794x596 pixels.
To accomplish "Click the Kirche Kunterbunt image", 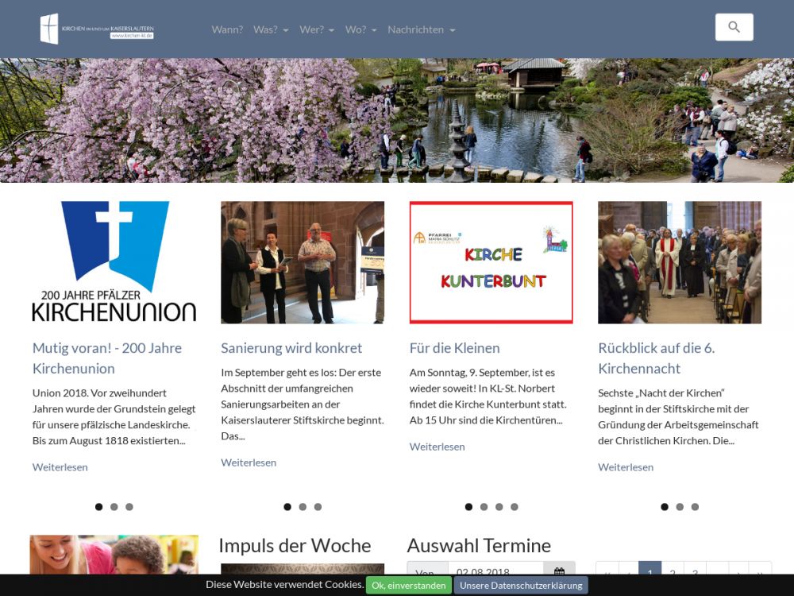I will point(491,262).
